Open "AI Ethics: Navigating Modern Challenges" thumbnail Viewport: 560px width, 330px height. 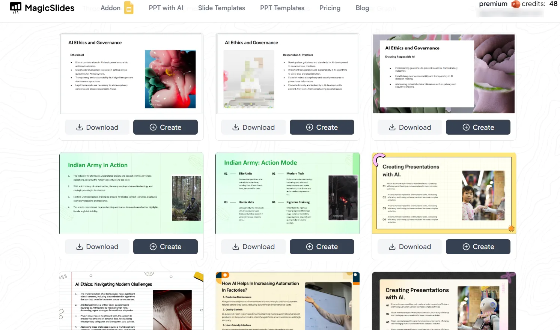[x=131, y=301]
